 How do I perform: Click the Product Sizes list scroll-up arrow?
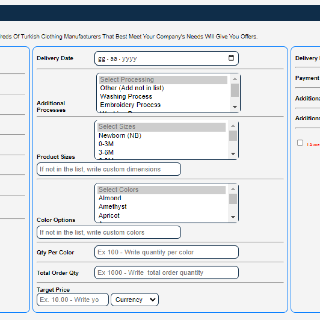pyautogui.click(x=233, y=126)
